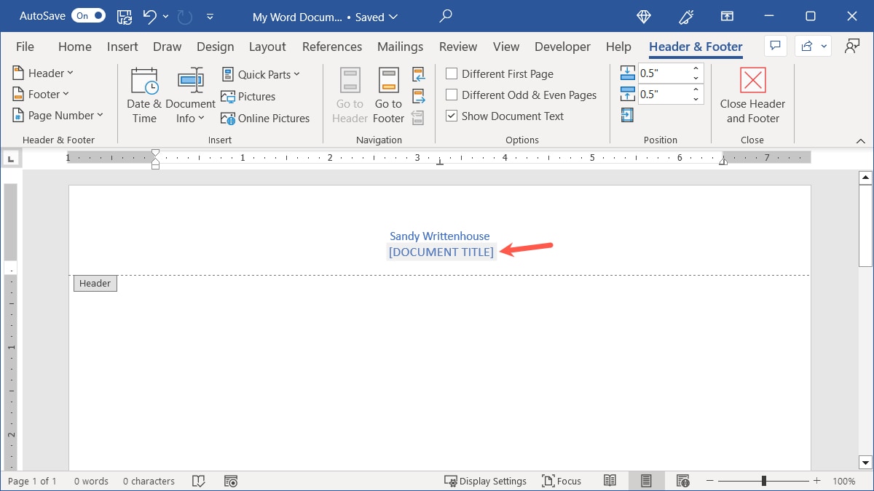Uncheck Show Document Text
Image resolution: width=874 pixels, height=491 pixels.
click(x=452, y=116)
